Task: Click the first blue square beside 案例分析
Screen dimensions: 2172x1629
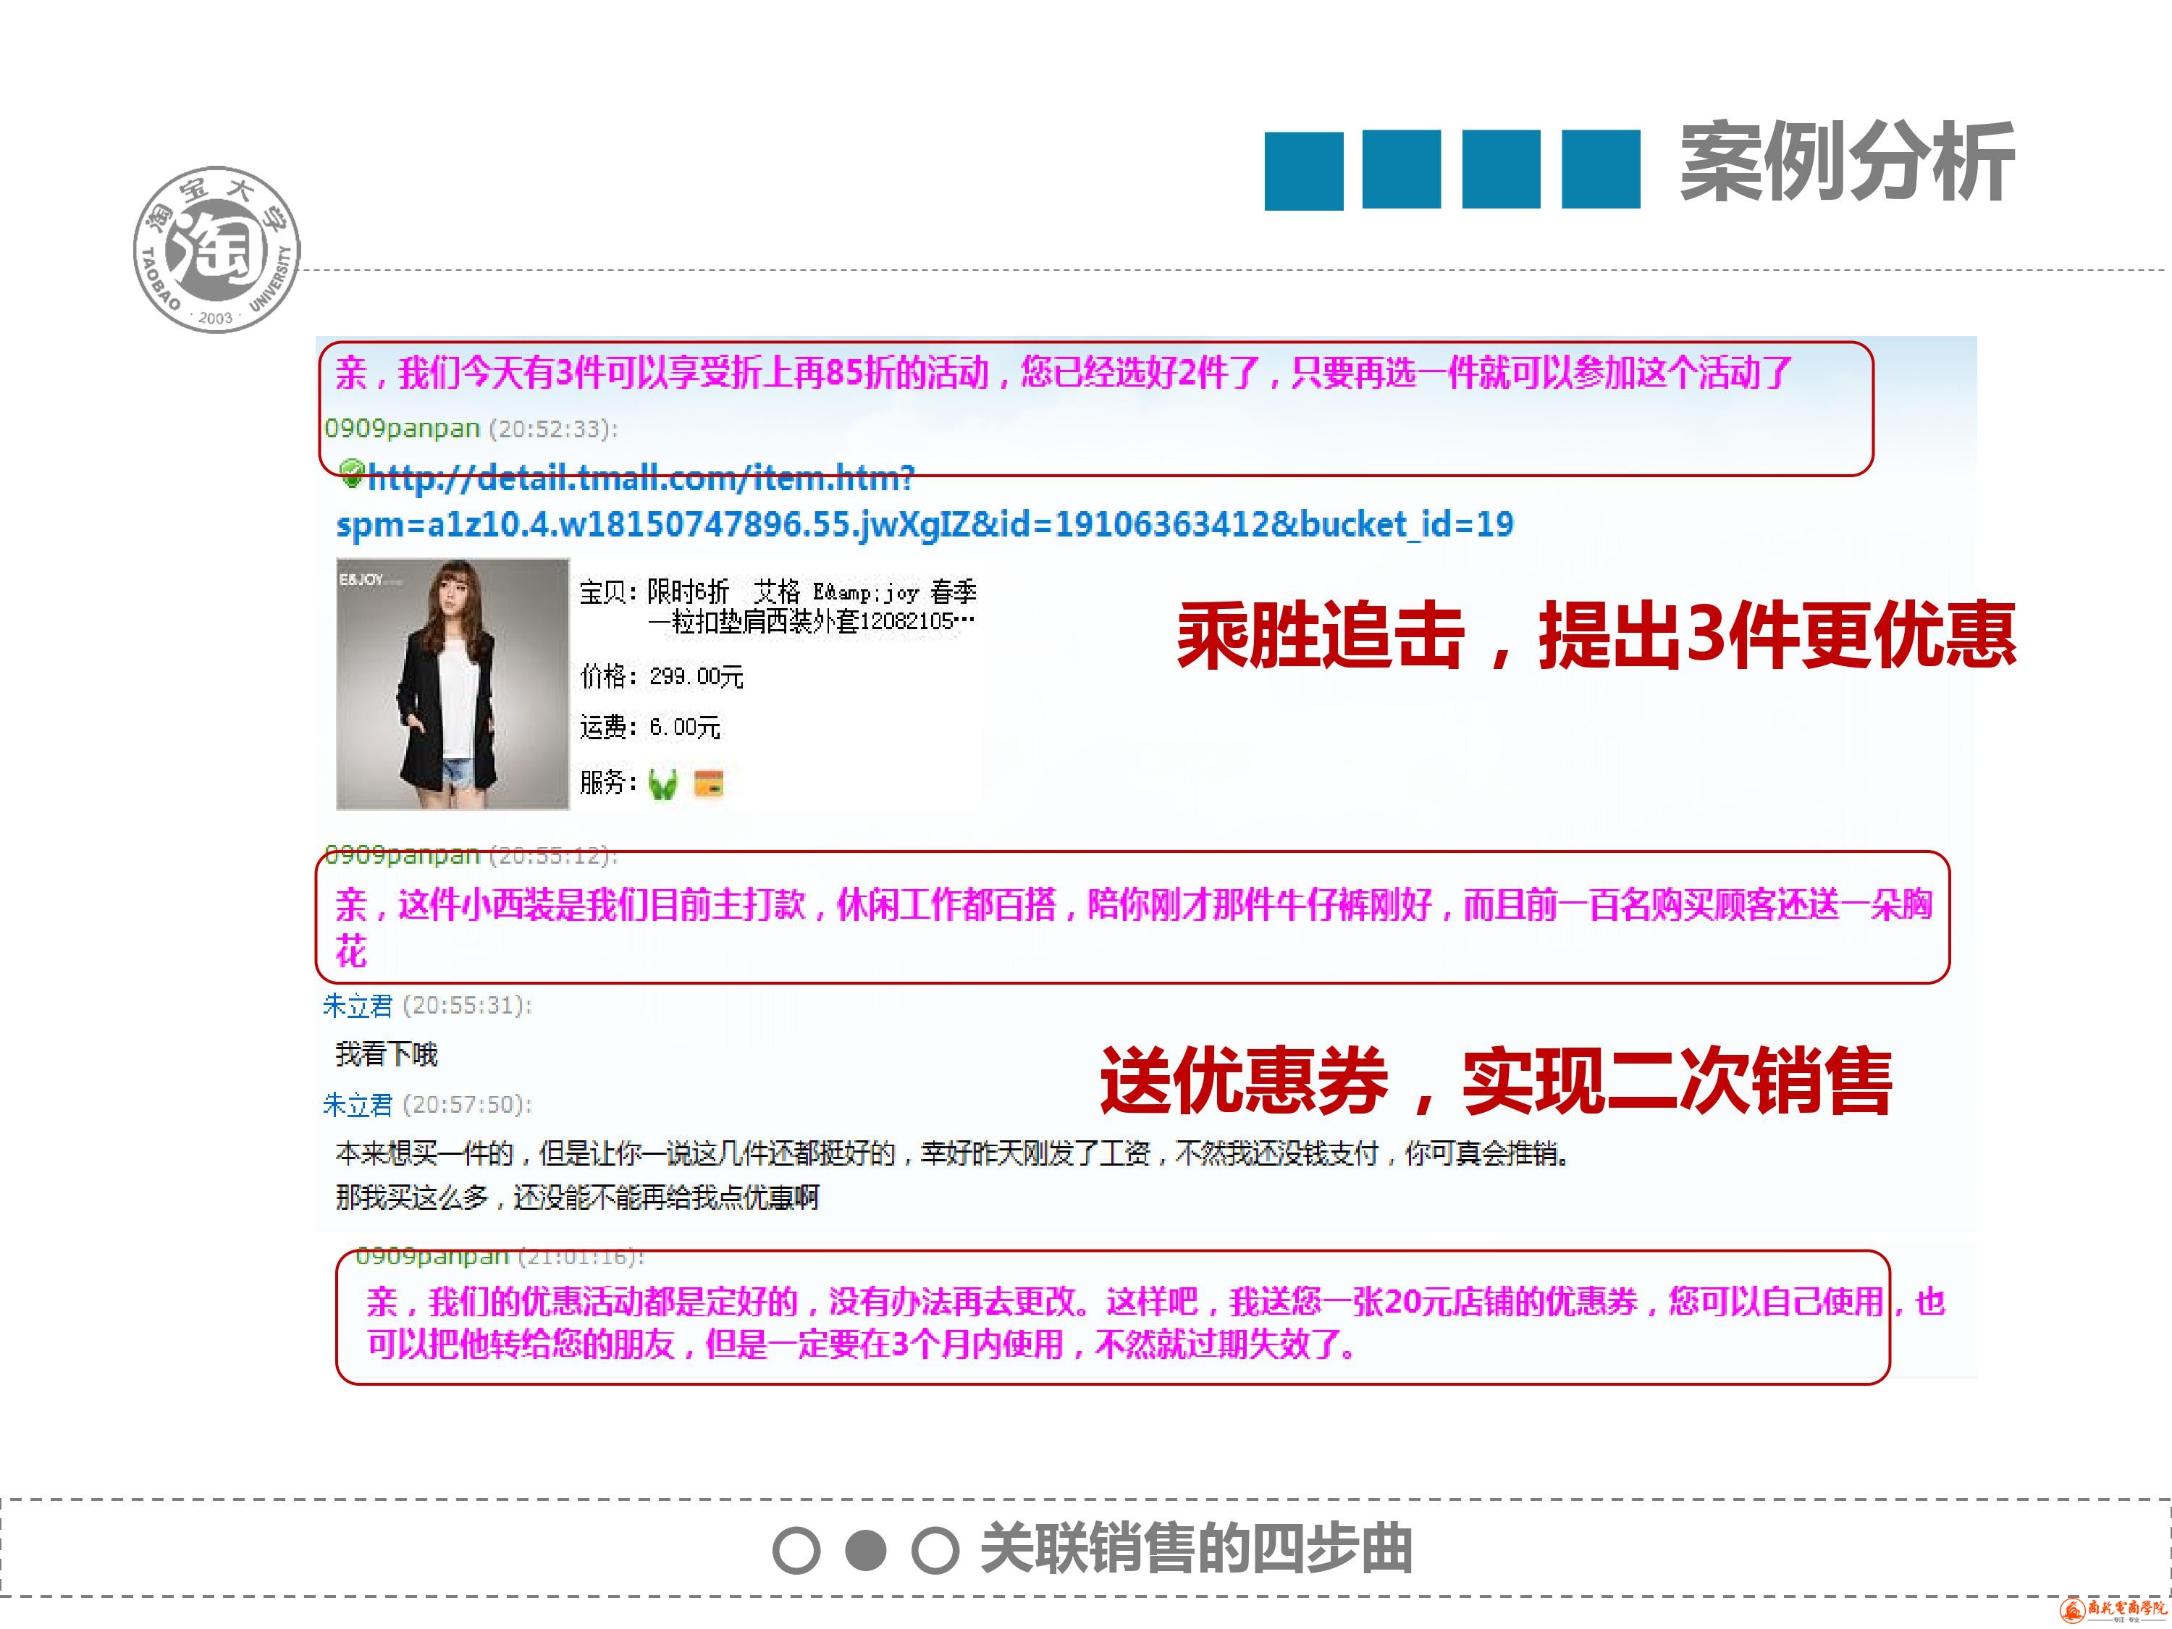Action: [1303, 170]
